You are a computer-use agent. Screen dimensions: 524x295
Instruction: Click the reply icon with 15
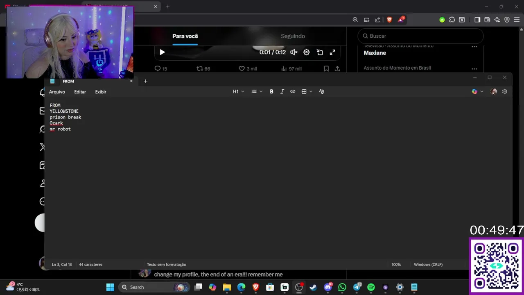click(160, 69)
